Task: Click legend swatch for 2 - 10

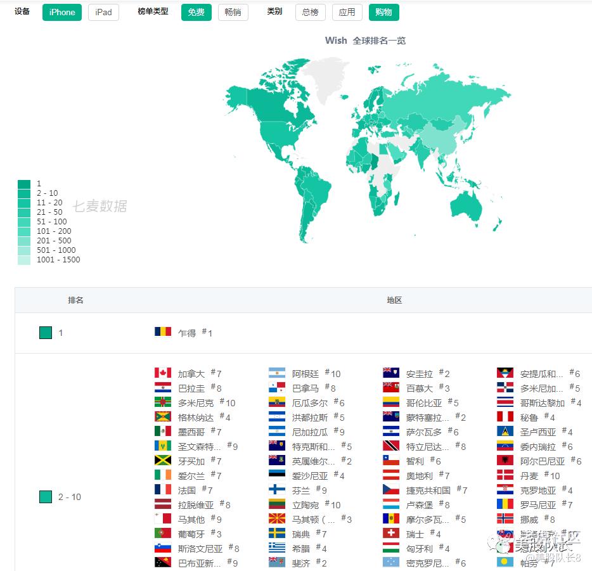Action: point(24,193)
